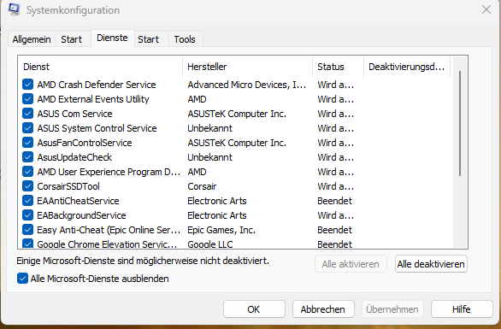501x329 pixels.
Task: Select Easy Anti-Cheat (Epic Online Ser... name
Action: click(109, 230)
